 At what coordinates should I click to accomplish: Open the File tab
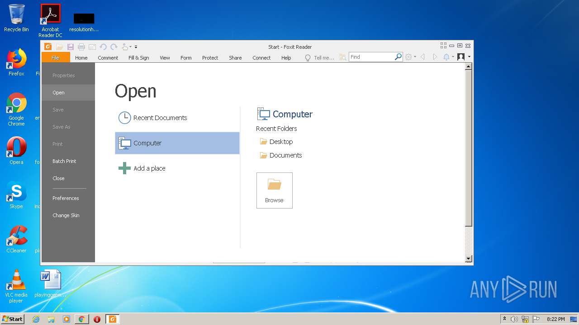click(55, 58)
